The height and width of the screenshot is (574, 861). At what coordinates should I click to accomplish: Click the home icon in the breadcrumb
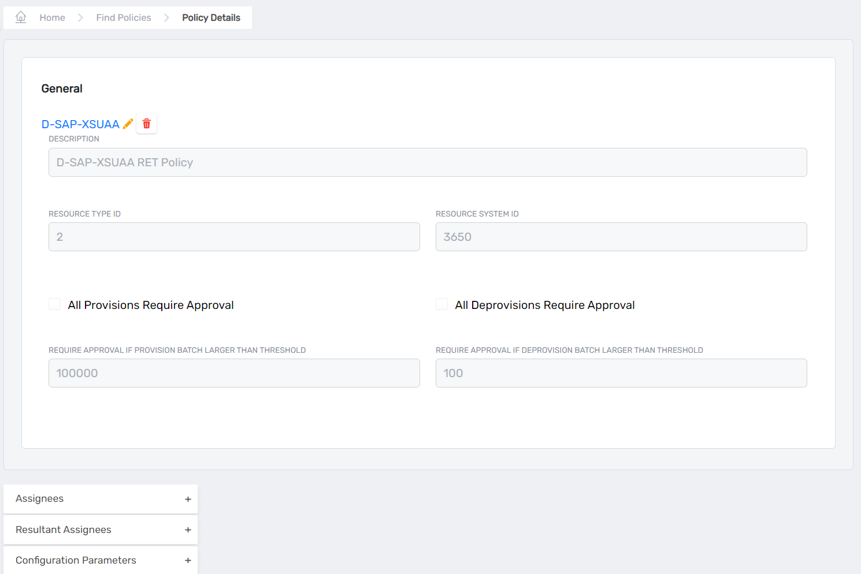pos(21,17)
